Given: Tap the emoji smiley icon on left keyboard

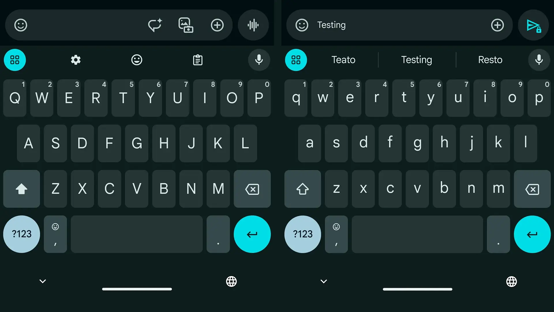Looking at the screenshot, I should (136, 60).
